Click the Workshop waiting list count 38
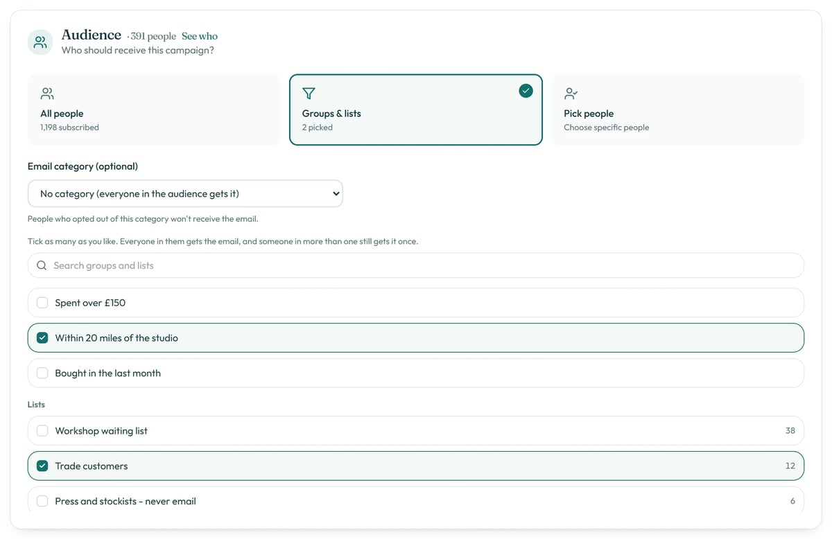 790,431
